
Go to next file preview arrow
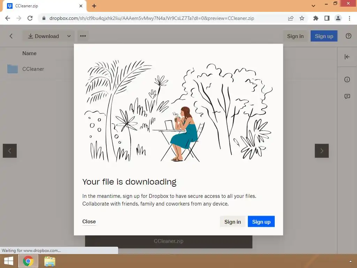(321, 151)
